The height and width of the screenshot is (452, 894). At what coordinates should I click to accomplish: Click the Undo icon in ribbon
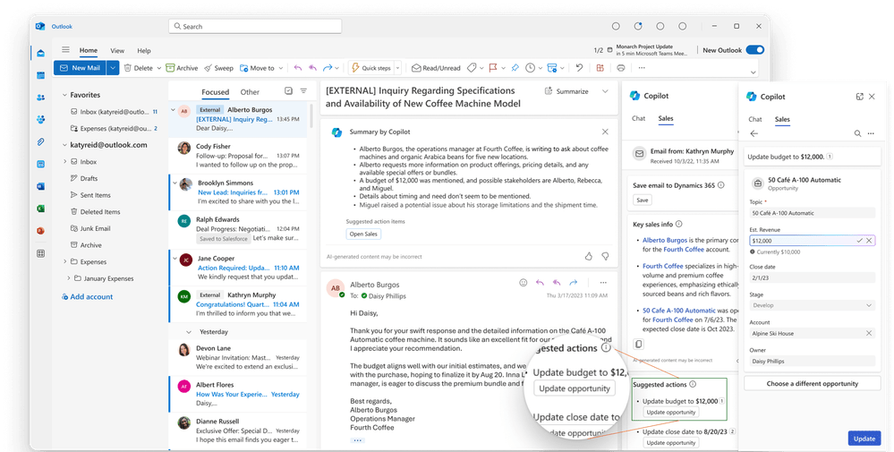(x=579, y=68)
